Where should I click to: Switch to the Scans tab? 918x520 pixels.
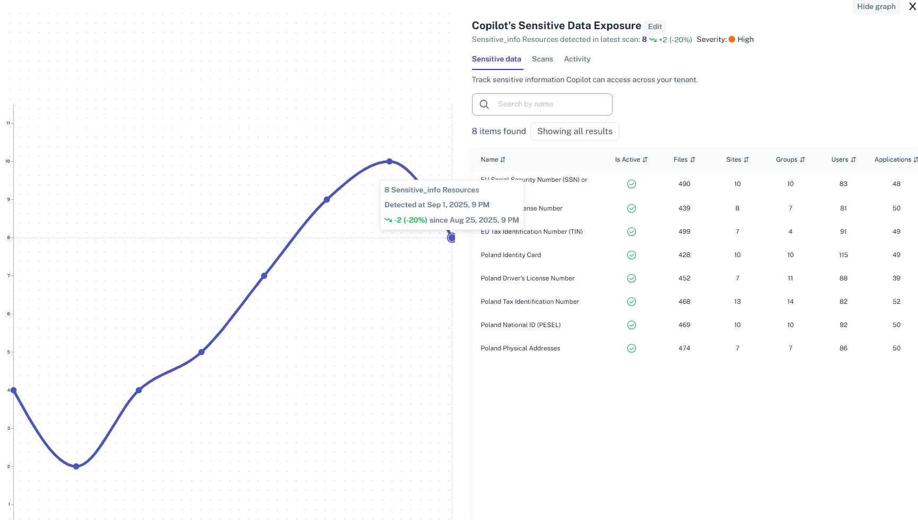click(x=542, y=59)
